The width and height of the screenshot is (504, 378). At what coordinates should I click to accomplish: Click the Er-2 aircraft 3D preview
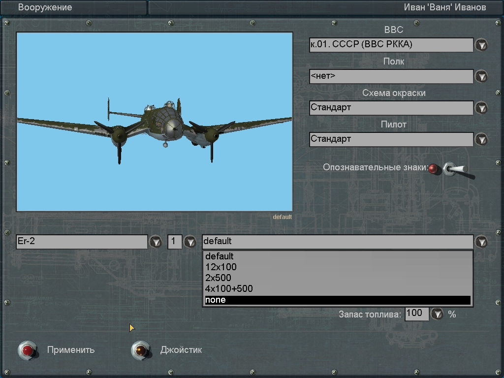click(x=155, y=122)
